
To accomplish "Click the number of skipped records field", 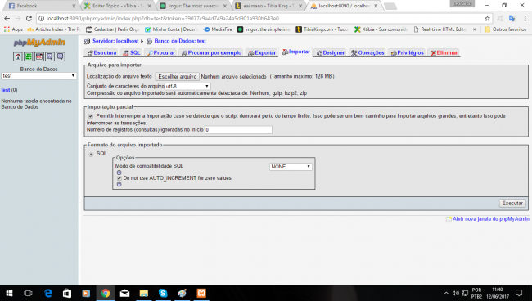I will 238,130.
